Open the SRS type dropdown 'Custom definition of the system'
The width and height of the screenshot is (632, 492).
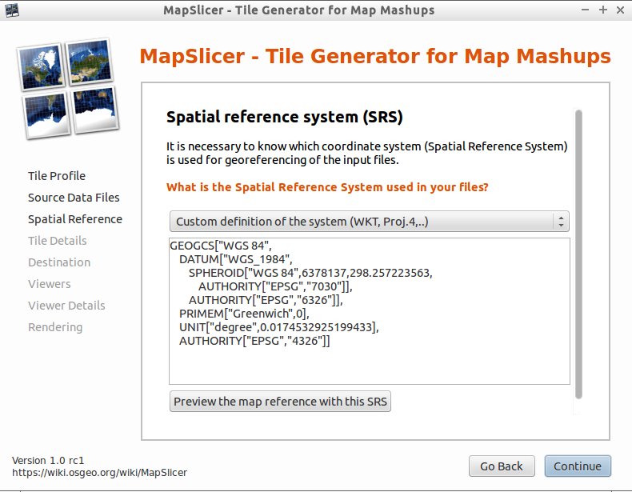[370, 222]
